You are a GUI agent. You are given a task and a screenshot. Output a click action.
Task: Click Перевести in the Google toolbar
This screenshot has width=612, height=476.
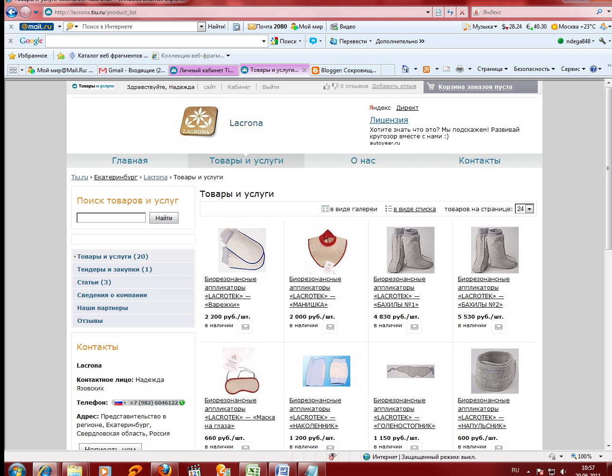(349, 41)
